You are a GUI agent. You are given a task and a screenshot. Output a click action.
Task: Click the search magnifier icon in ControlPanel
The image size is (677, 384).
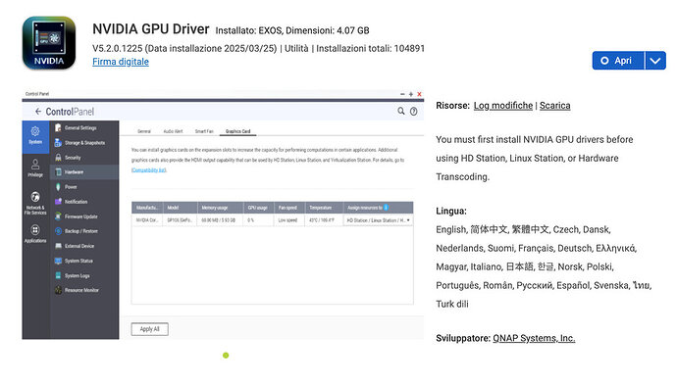401,112
